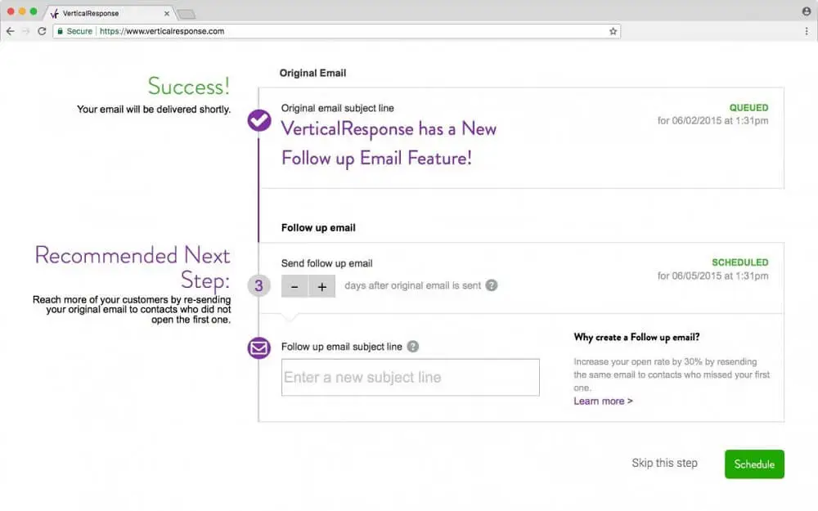Click the Secure padlock icon
This screenshot has height=511, width=818.
60,31
